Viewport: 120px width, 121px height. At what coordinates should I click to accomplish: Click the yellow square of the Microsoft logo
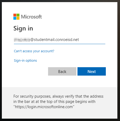[18, 18]
